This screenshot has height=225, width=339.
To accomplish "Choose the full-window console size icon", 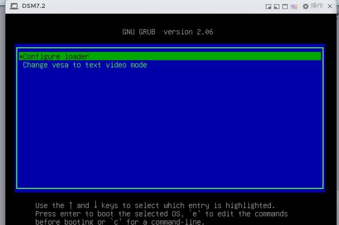I will point(285,7).
